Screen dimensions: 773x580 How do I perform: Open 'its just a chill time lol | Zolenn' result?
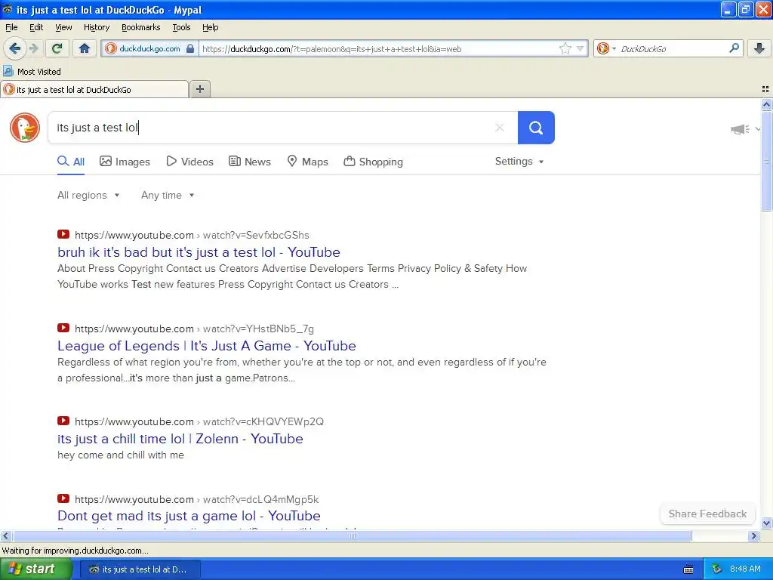pos(180,439)
